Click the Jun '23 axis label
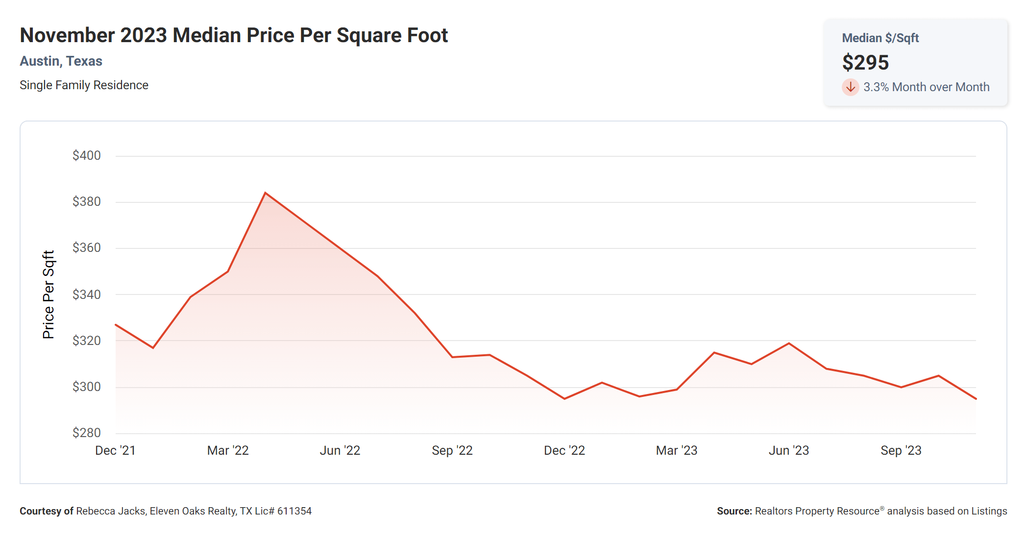Screen dimensions: 1027x539 (x=789, y=450)
